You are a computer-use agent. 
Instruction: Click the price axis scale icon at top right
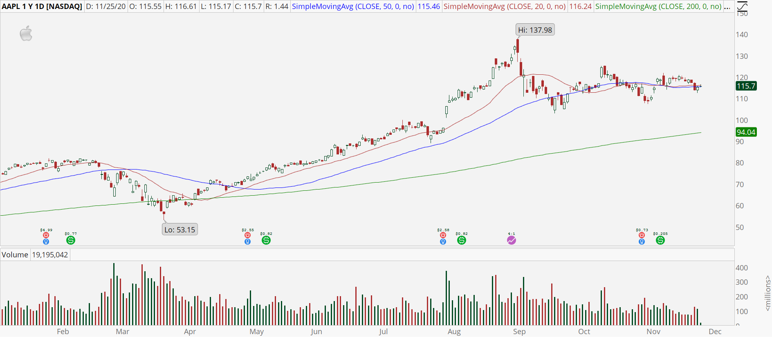(742, 6)
